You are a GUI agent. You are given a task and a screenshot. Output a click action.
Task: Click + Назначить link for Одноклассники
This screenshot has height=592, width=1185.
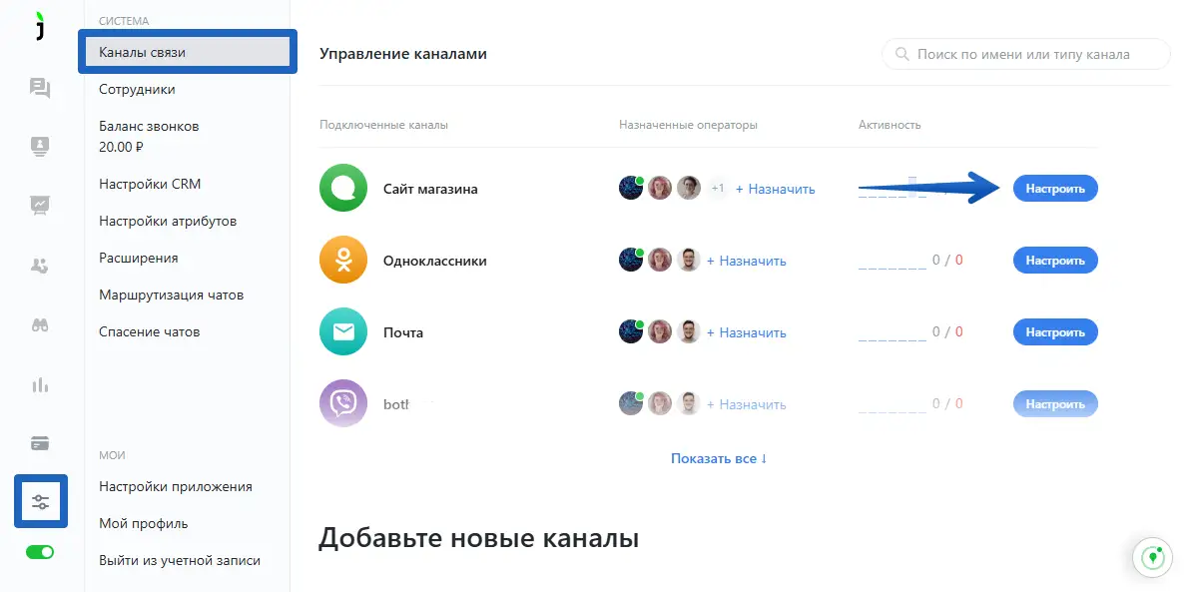(x=746, y=261)
